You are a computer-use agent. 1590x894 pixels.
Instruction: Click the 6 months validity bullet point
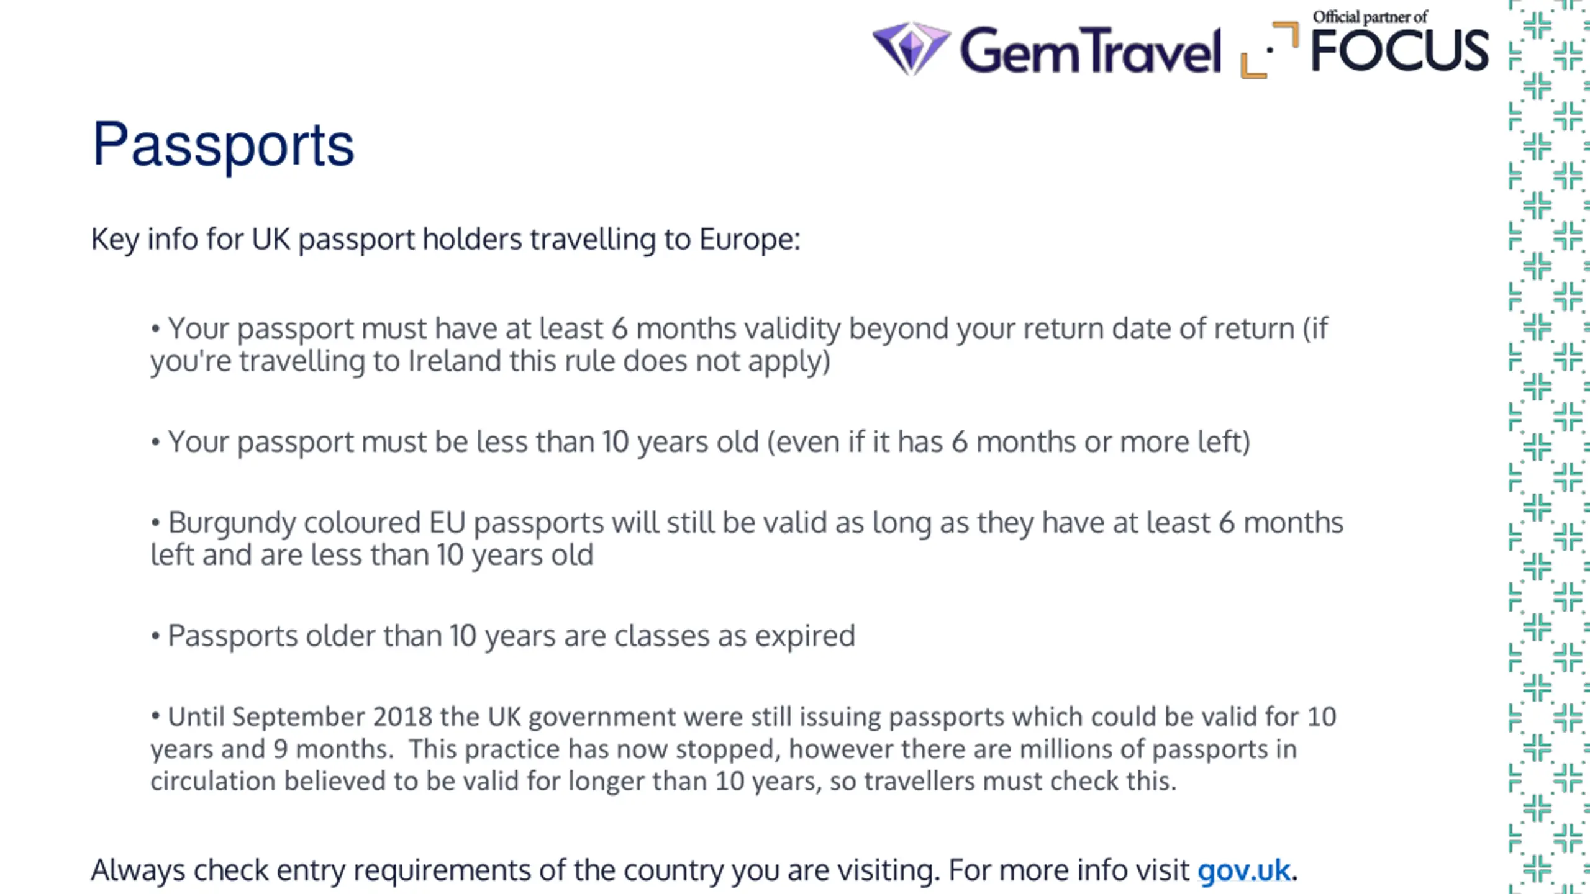[739, 345]
